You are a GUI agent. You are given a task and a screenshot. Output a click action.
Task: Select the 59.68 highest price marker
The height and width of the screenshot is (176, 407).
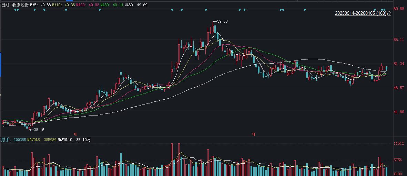click(x=222, y=21)
